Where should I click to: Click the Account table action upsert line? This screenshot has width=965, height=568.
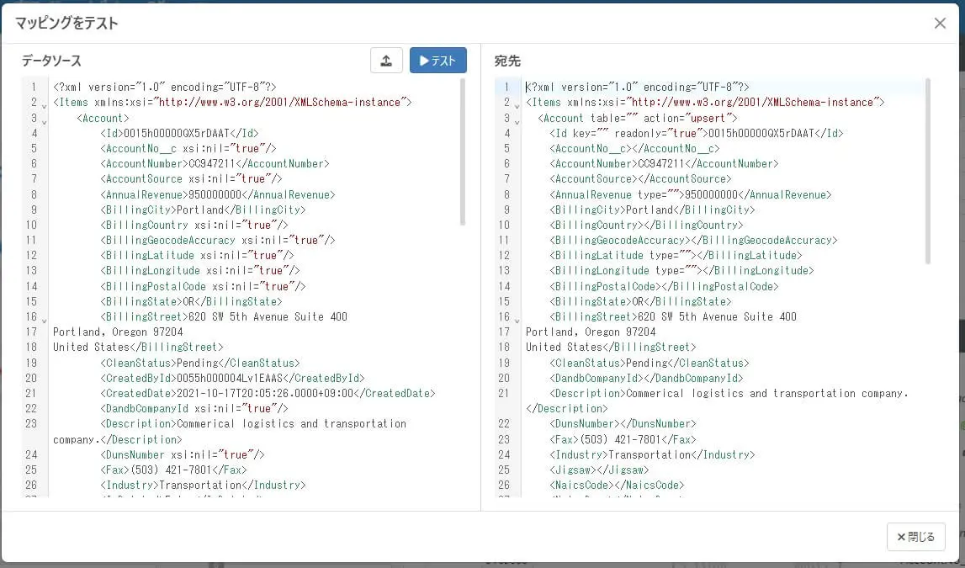click(637, 118)
